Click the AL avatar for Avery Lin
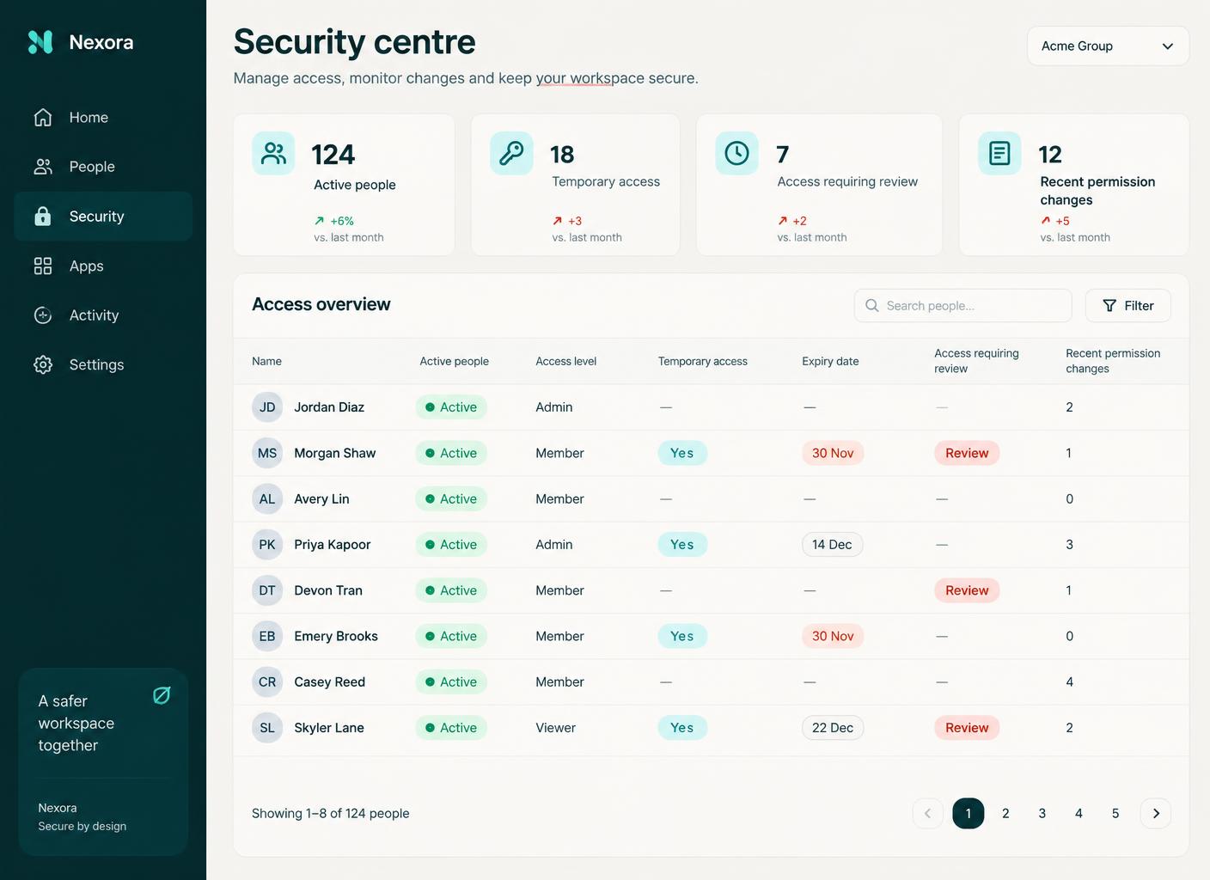The image size is (1210, 880). point(267,498)
